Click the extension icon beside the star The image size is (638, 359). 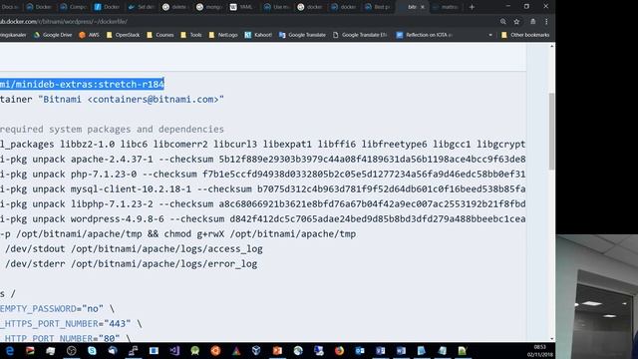click(532, 22)
